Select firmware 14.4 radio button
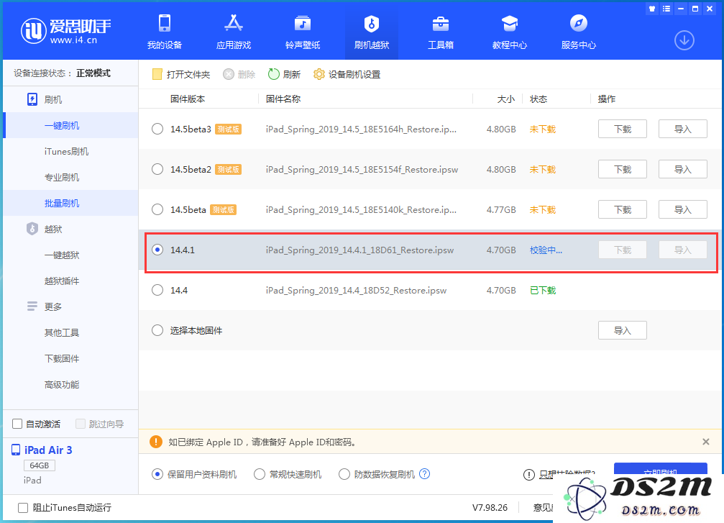 (157, 290)
